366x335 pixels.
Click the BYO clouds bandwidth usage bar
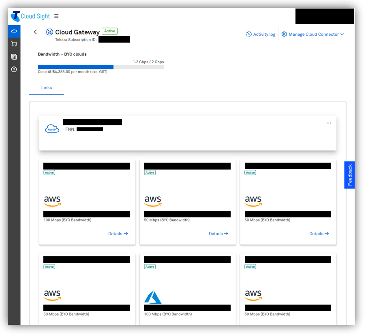click(101, 67)
